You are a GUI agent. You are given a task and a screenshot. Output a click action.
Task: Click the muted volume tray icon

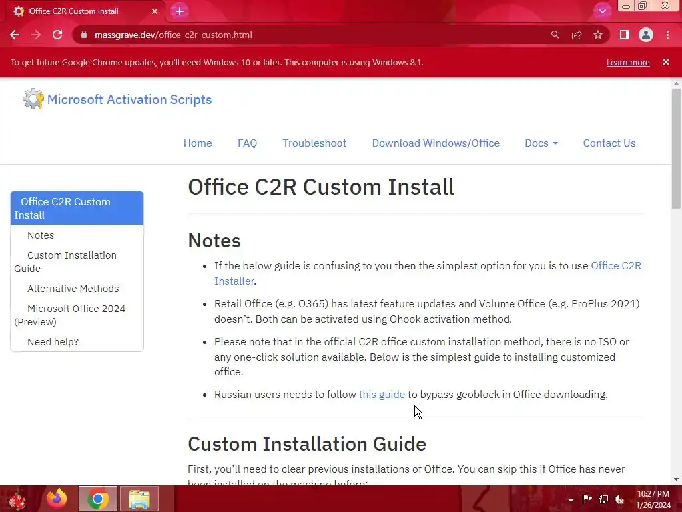point(619,499)
